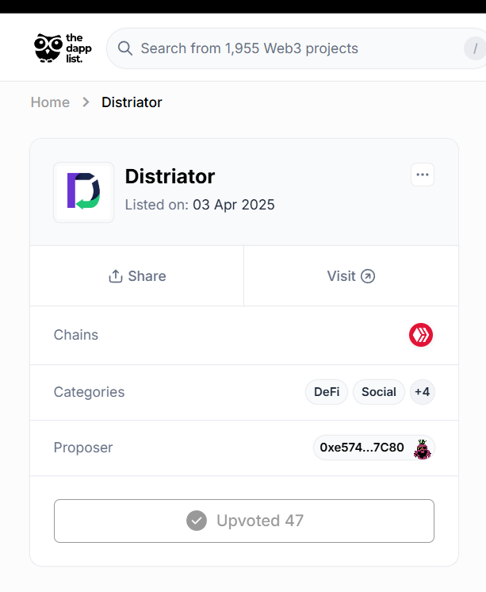
Task: Click the Distriator logo thumbnail
Action: [x=84, y=192]
